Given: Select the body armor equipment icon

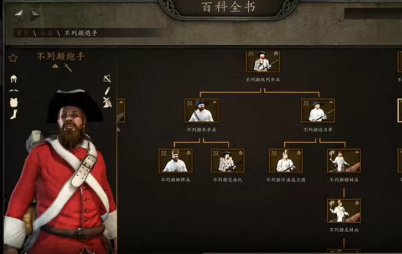Looking at the screenshot, I should (14, 102).
